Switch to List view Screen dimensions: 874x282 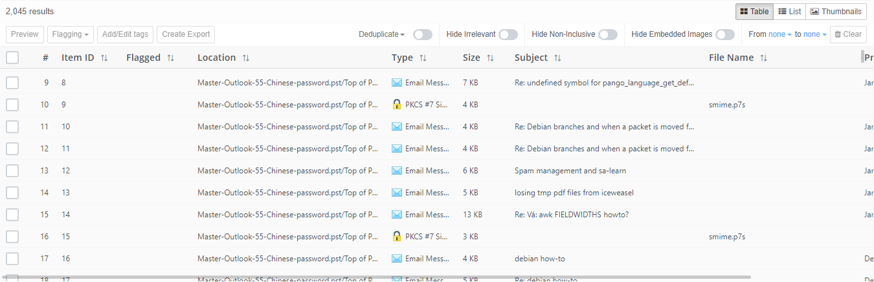tap(789, 12)
